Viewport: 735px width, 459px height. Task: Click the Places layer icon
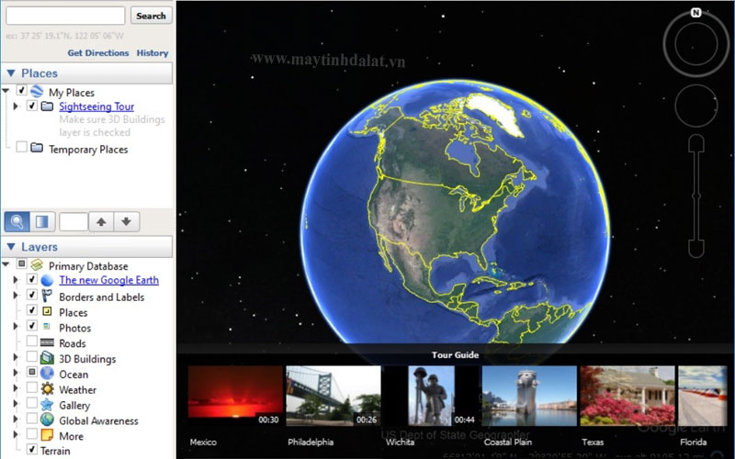[47, 311]
